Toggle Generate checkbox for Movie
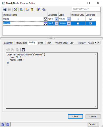The height and width of the screenshot is (127, 103). pos(91,19)
